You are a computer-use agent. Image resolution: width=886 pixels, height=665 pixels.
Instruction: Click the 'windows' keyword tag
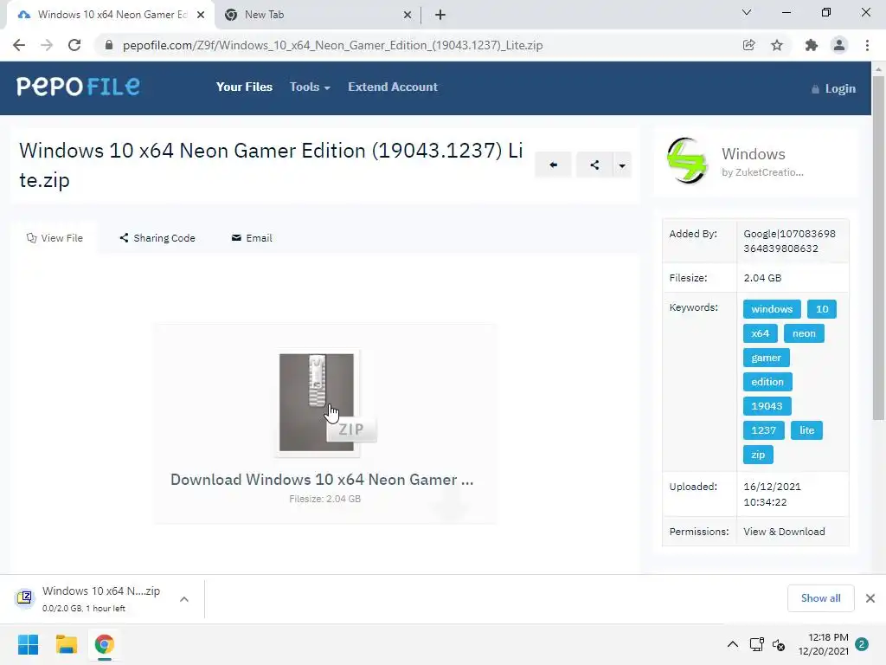[772, 309]
